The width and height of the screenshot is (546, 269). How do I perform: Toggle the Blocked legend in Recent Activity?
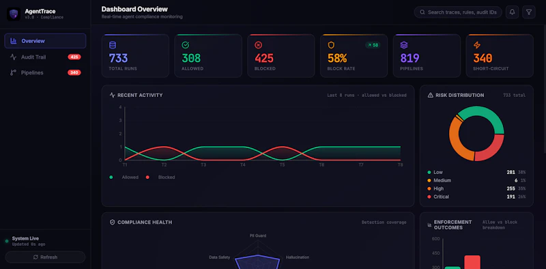(160, 178)
